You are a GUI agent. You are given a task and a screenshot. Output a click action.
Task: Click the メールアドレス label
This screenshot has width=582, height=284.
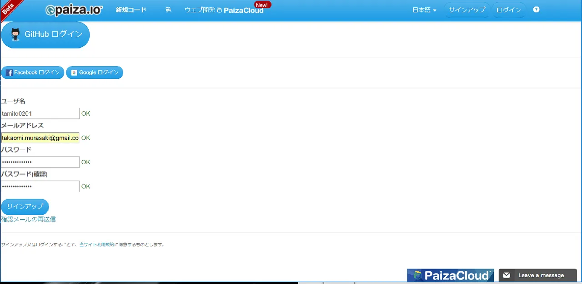[22, 126]
